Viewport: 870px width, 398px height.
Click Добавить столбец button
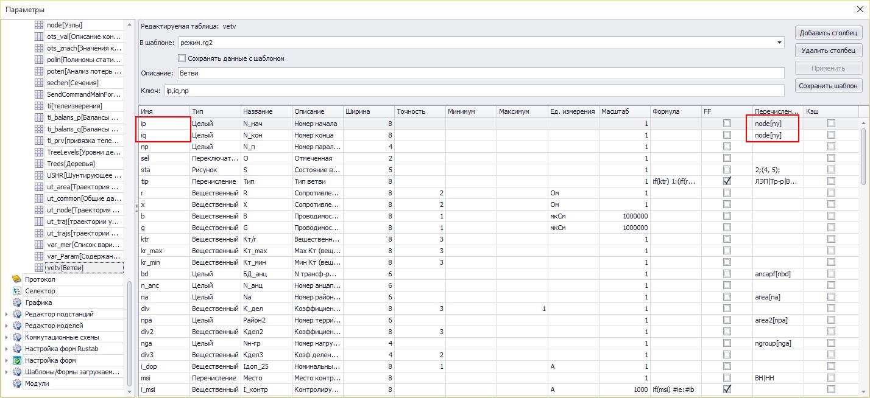click(828, 33)
